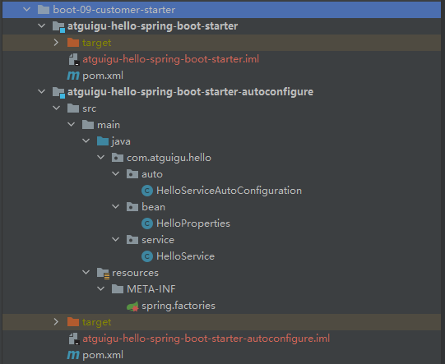This screenshot has width=445, height=364.
Task: Click the autoconfigure module folder icon
Action: [x=58, y=92]
